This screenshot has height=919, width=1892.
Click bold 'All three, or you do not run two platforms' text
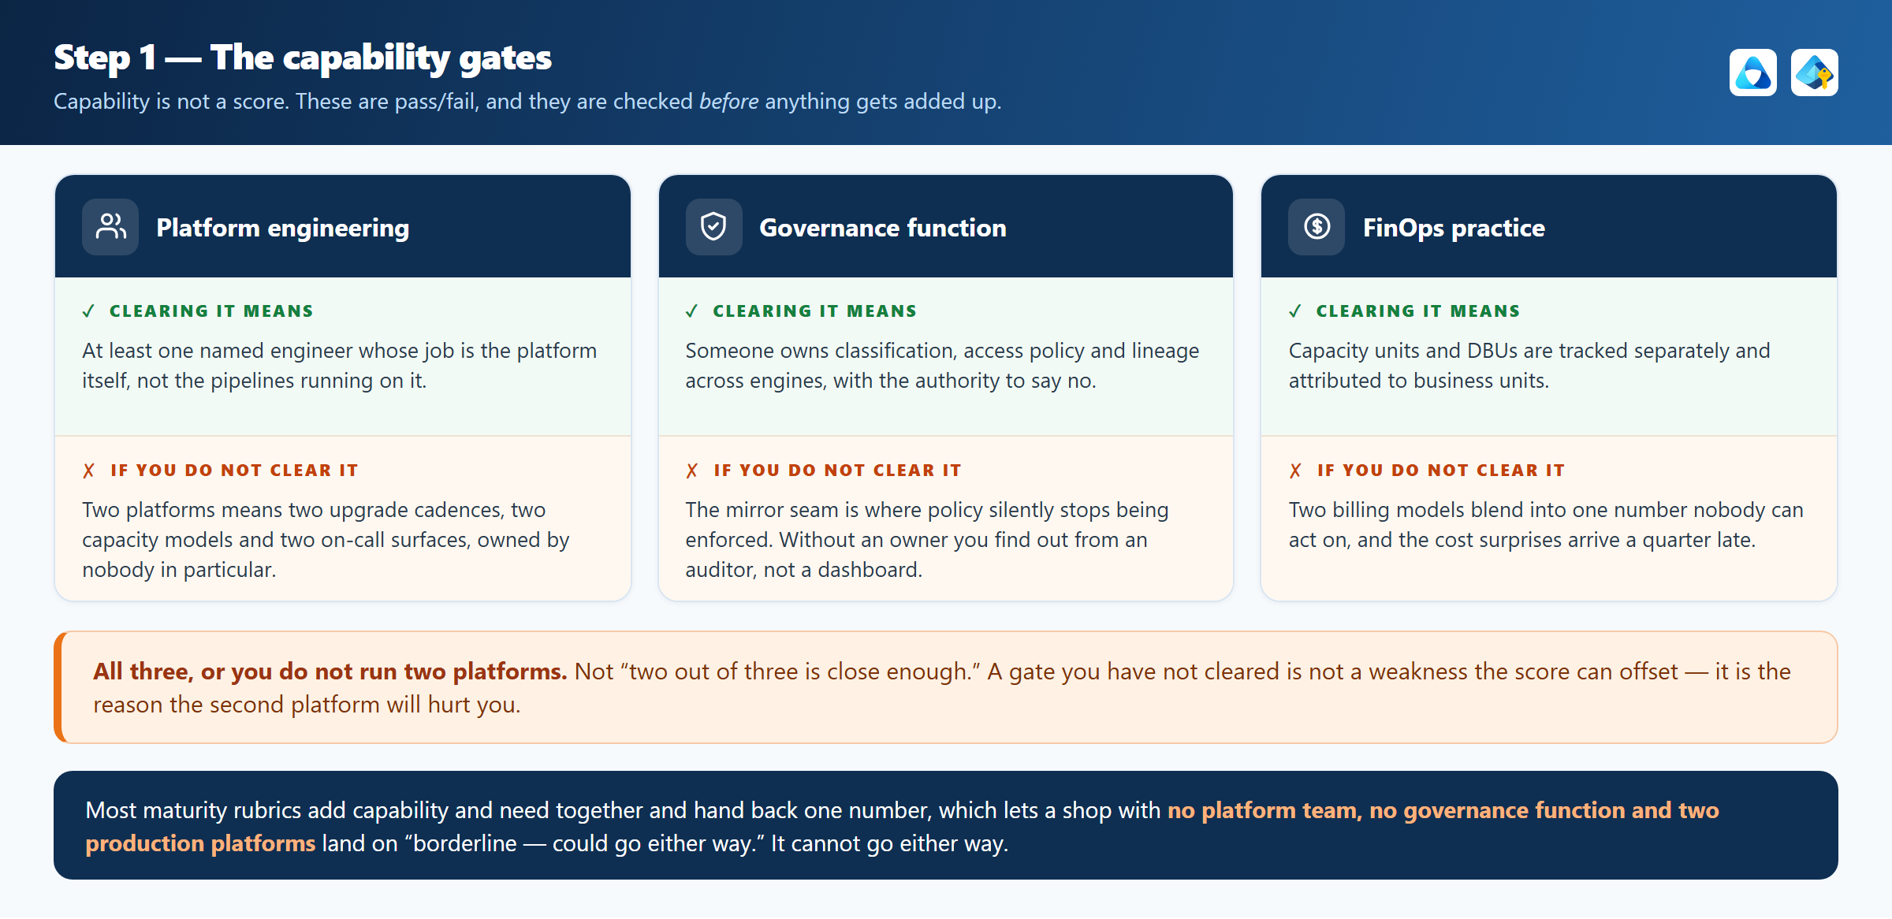(x=330, y=672)
